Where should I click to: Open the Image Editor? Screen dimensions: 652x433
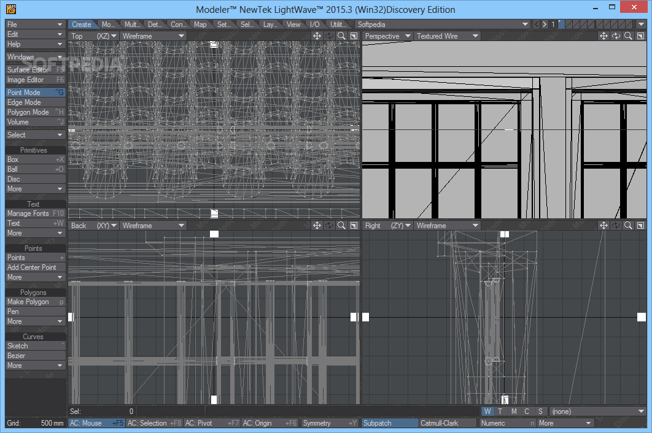(36, 80)
